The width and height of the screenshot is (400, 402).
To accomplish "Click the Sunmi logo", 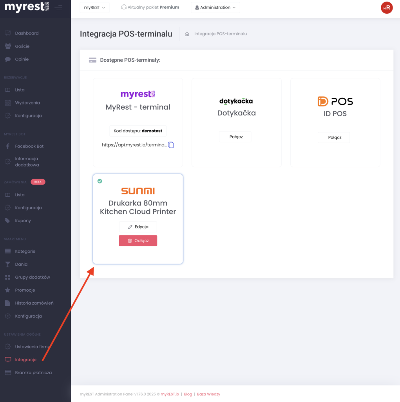I will tap(138, 191).
